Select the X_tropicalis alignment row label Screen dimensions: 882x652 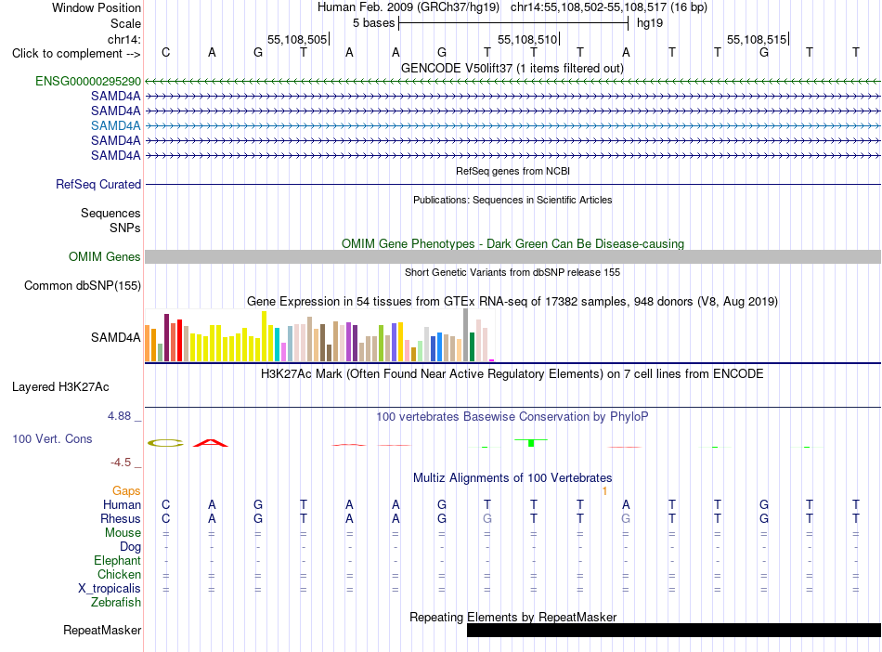point(110,589)
